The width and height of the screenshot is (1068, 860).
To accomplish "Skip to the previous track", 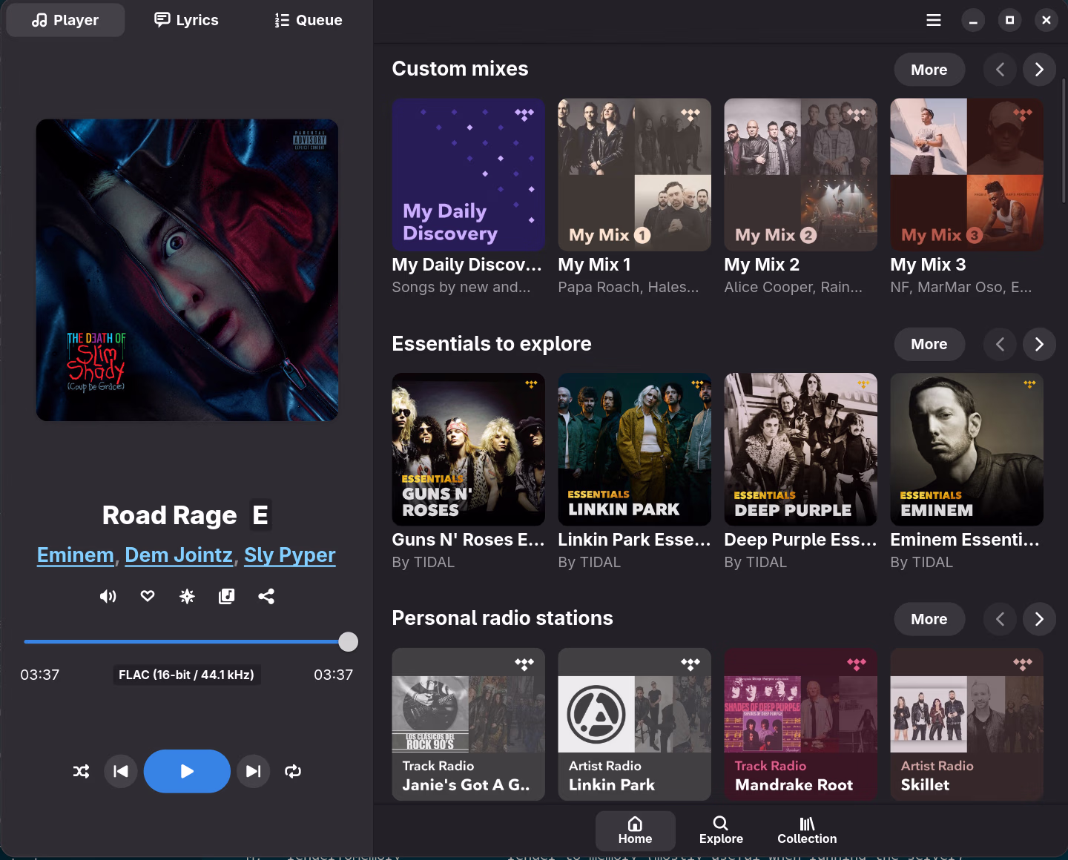I will click(x=120, y=771).
